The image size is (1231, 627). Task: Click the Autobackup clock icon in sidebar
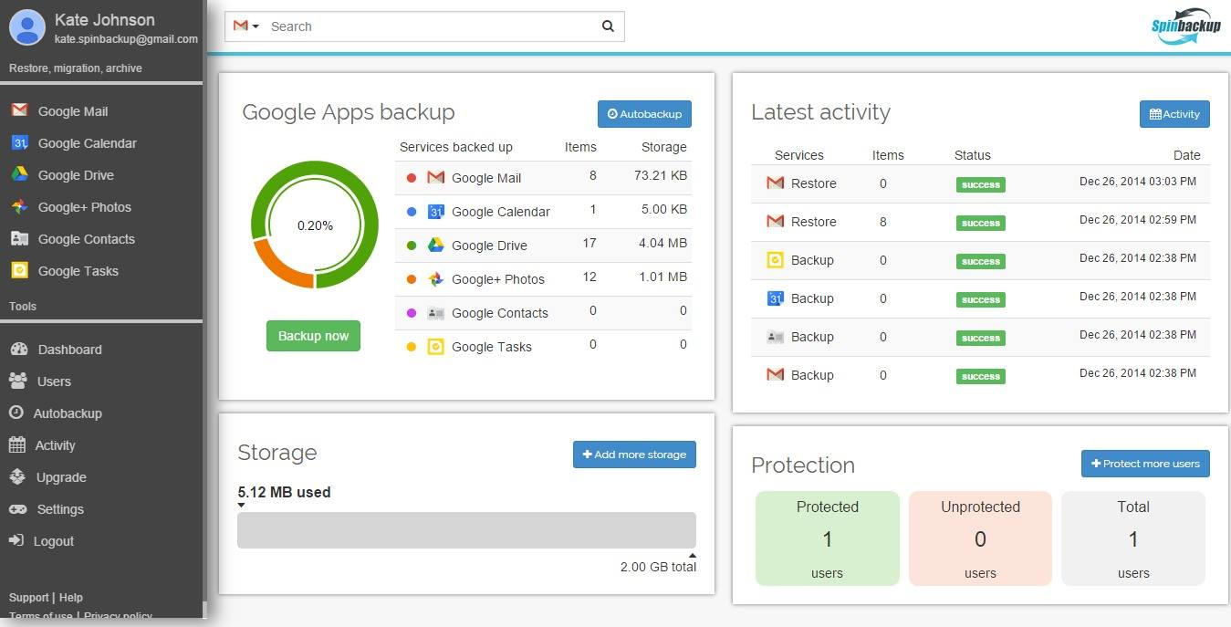pos(16,413)
